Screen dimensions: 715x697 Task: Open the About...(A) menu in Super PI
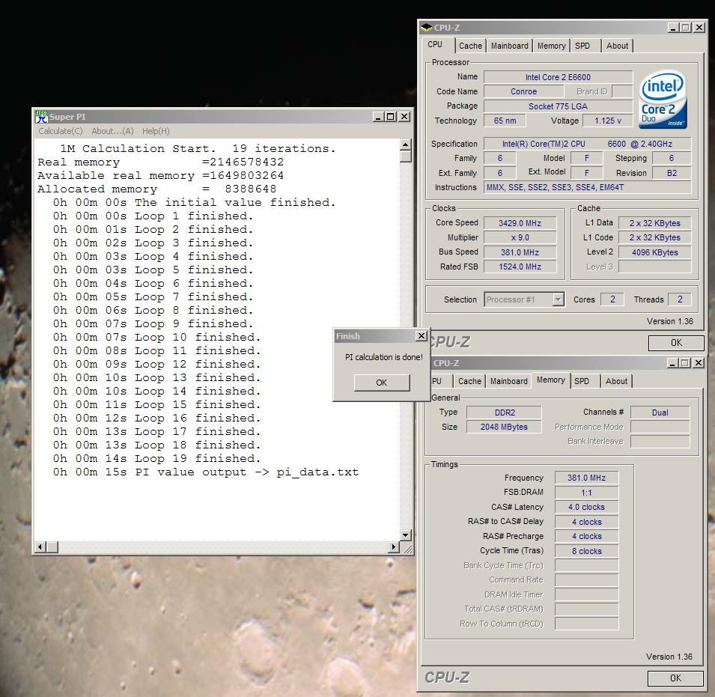(x=112, y=131)
